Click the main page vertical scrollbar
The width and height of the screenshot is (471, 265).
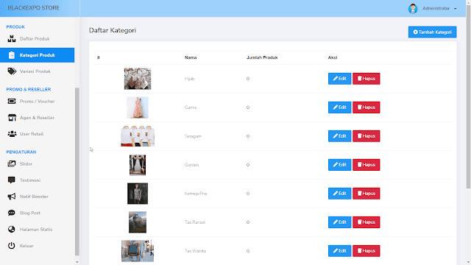pos(468,96)
